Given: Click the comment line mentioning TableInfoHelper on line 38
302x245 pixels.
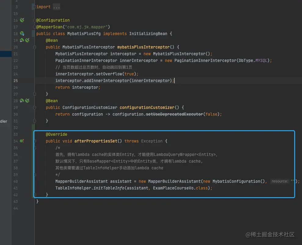Looking at the screenshot, I should pos(109,168).
